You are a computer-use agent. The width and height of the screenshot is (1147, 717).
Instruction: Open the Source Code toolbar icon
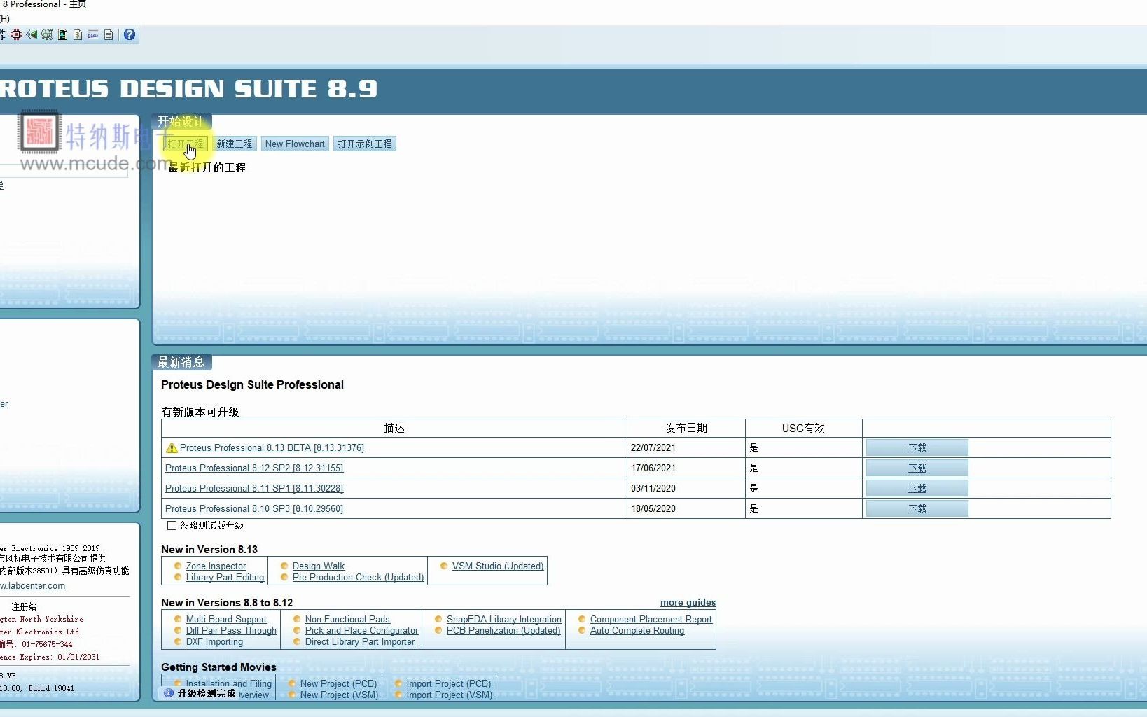point(93,34)
